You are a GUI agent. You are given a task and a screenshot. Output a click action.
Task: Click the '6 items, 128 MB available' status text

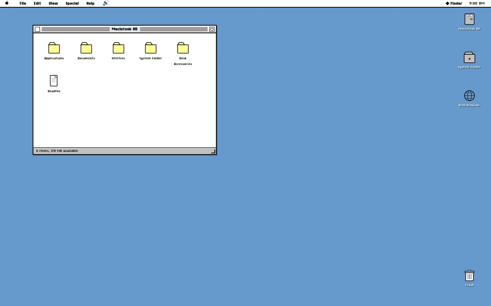click(x=57, y=151)
